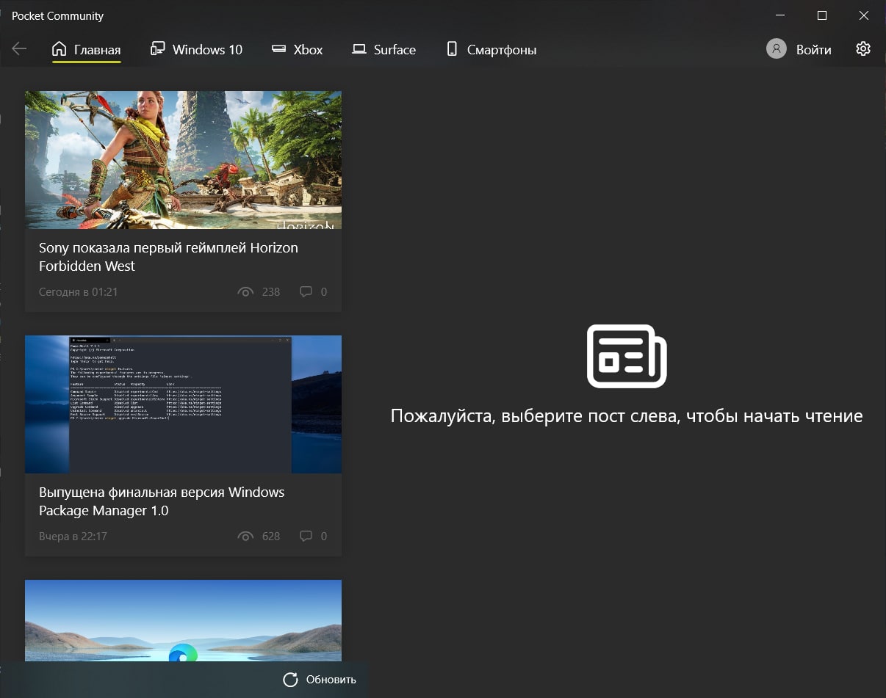Click the views eye icon on Horizon post

point(245,291)
